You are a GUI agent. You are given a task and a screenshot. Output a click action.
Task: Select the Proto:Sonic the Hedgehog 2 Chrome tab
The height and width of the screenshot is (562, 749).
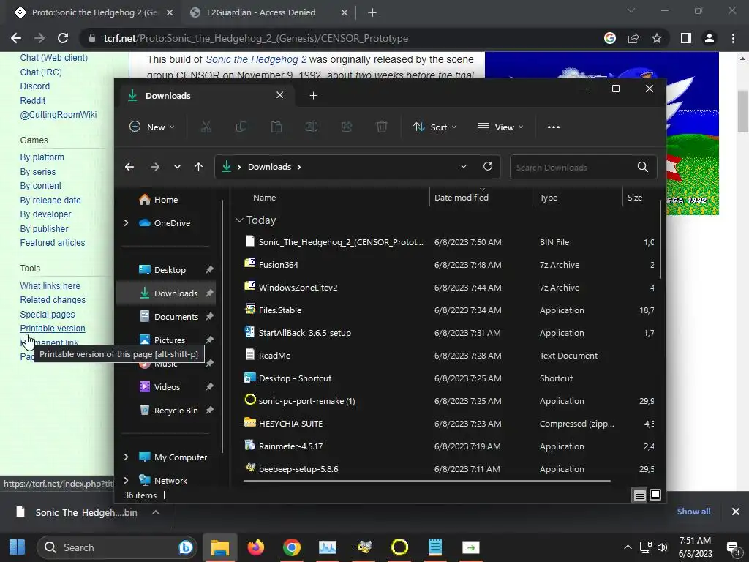coord(93,13)
